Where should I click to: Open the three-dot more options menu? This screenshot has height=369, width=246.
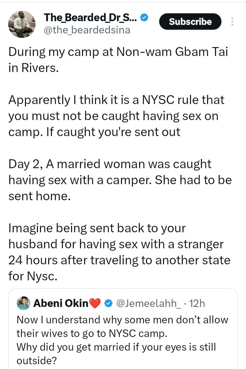[x=232, y=22]
